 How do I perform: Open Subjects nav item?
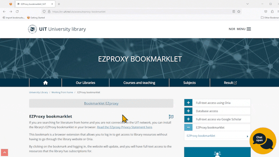click(189, 83)
